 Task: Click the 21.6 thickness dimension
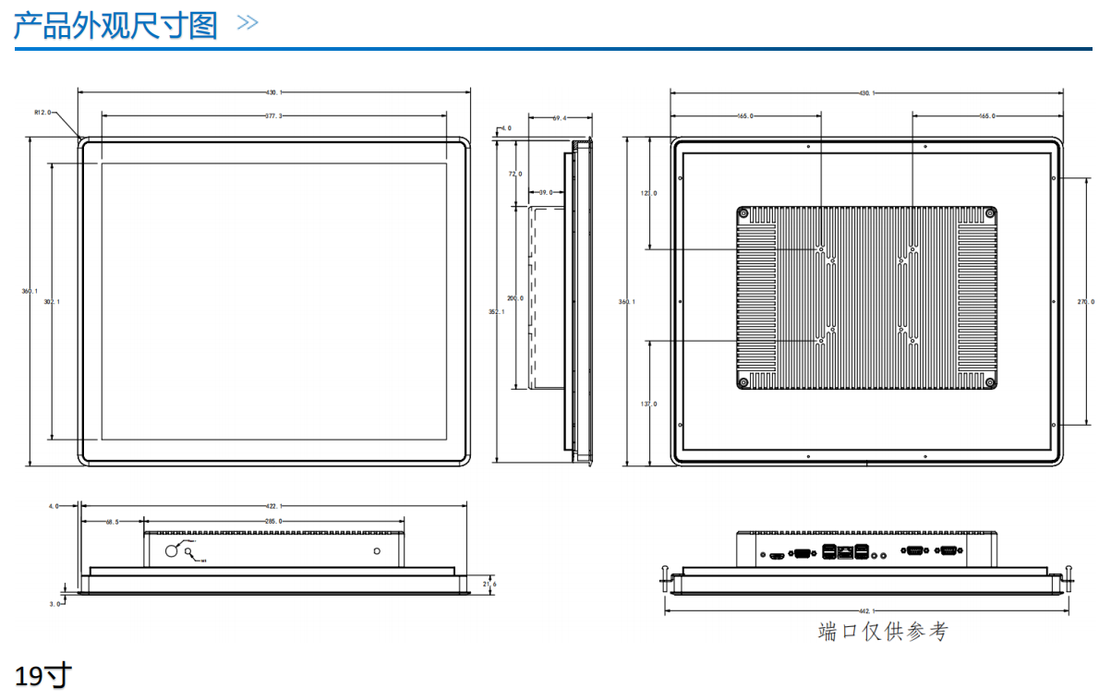pyautogui.click(x=489, y=584)
